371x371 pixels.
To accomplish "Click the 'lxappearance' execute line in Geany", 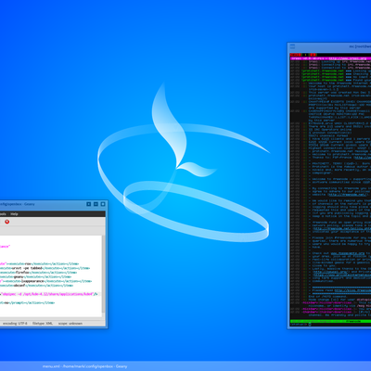I will [x=45, y=281].
